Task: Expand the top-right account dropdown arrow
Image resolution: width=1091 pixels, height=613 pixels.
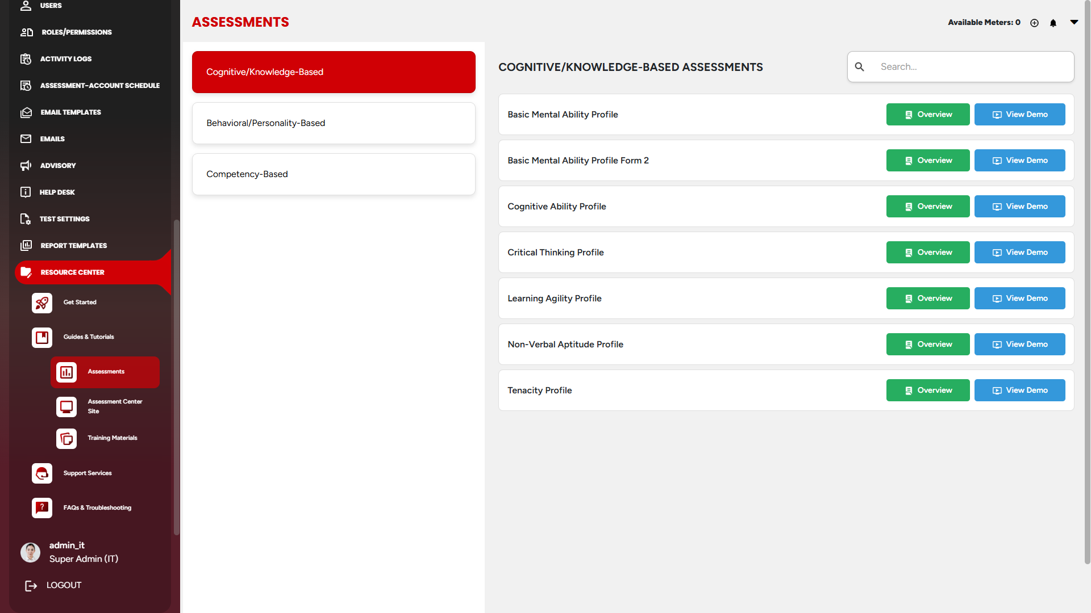Action: point(1074,22)
